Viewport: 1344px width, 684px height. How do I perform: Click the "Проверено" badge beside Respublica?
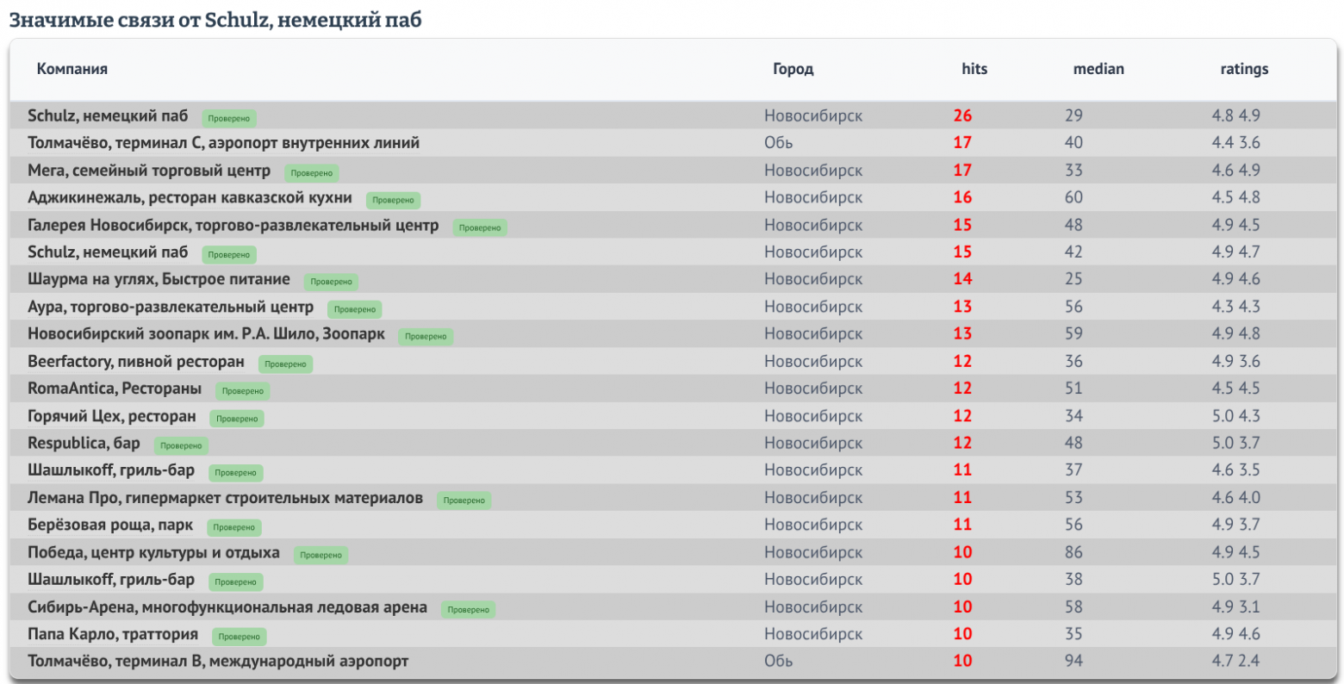click(182, 445)
